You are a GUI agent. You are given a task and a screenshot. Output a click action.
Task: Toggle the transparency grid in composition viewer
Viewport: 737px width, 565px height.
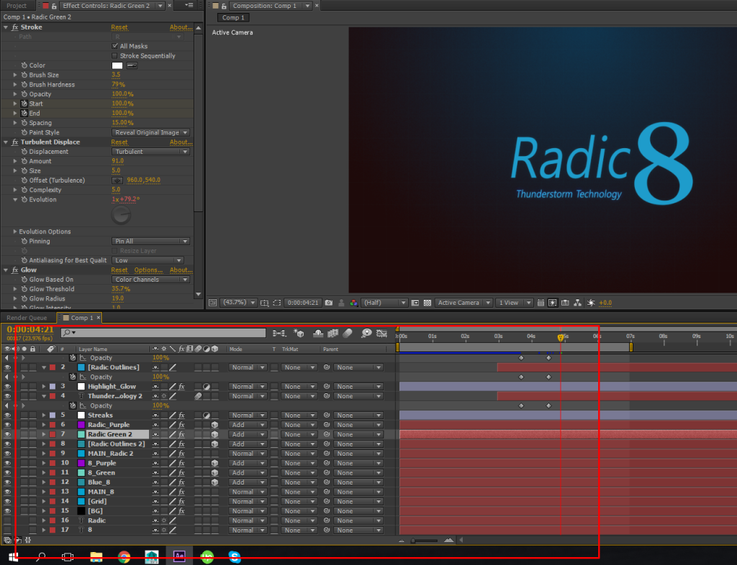[428, 303]
